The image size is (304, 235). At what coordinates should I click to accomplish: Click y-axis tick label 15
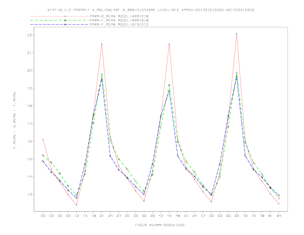[x=29, y=159]
